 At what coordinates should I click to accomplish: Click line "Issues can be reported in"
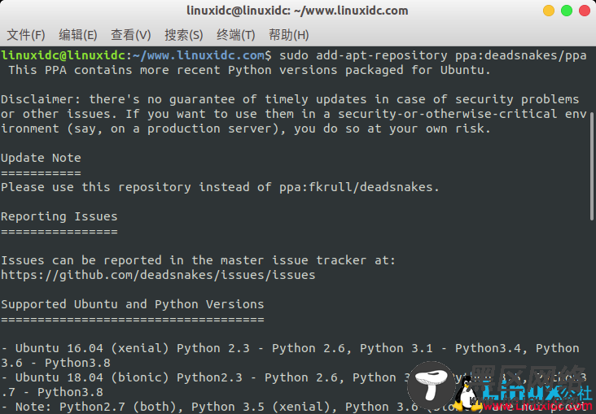(198, 260)
